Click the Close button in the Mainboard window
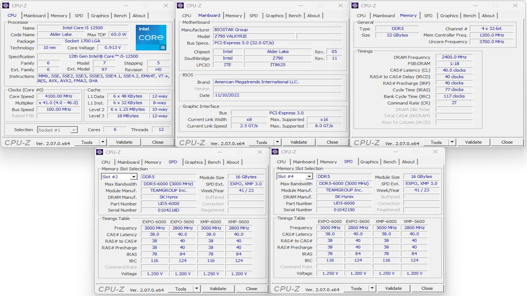Image resolution: width=527 pixels, height=296 pixels. [332, 142]
